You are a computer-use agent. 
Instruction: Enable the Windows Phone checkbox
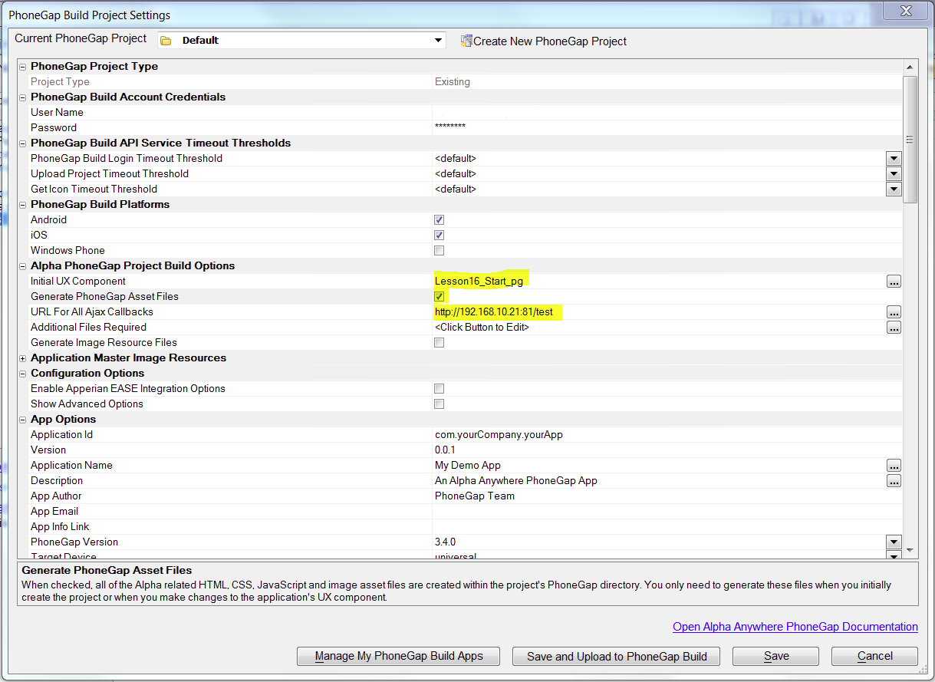click(439, 250)
